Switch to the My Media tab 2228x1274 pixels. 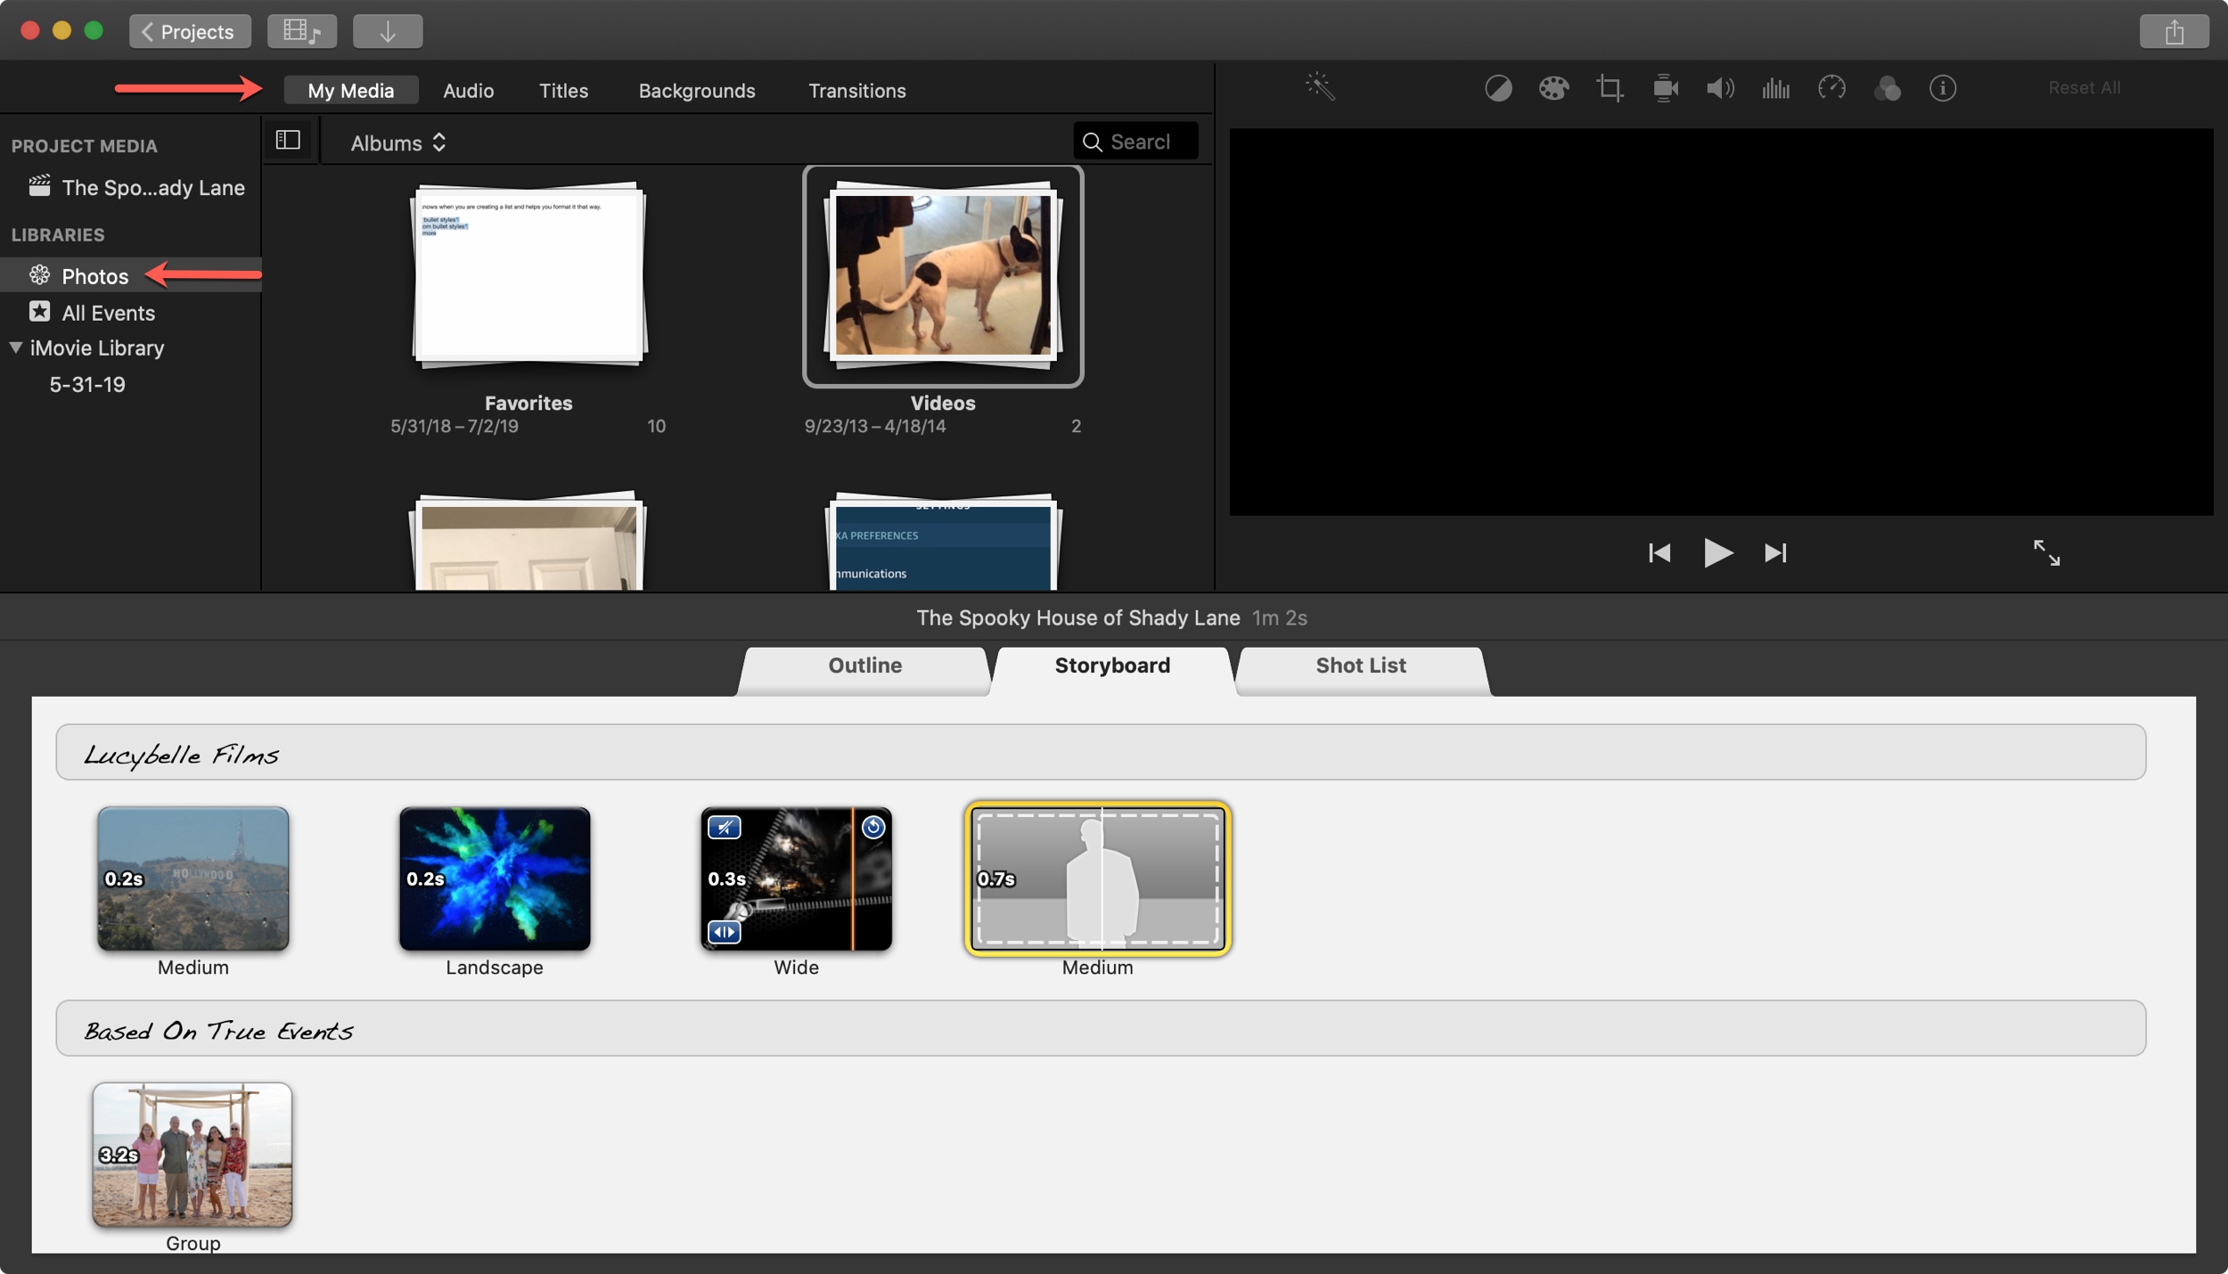click(x=350, y=90)
